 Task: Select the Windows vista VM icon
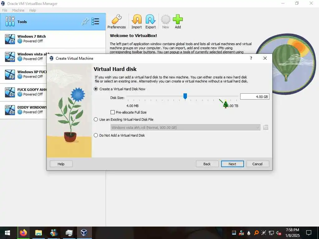point(10,57)
